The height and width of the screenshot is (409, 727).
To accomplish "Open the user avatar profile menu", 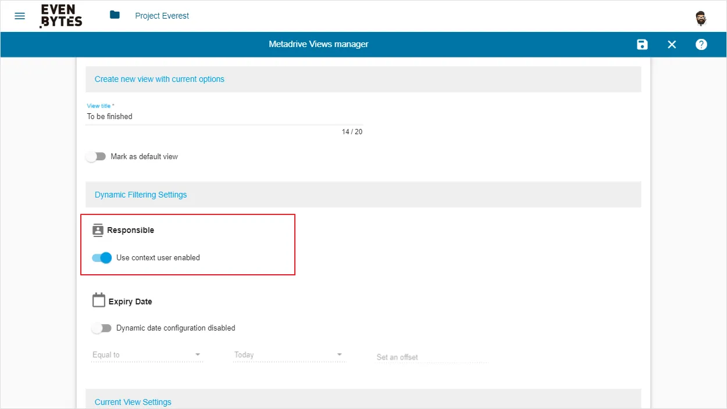I will [701, 18].
